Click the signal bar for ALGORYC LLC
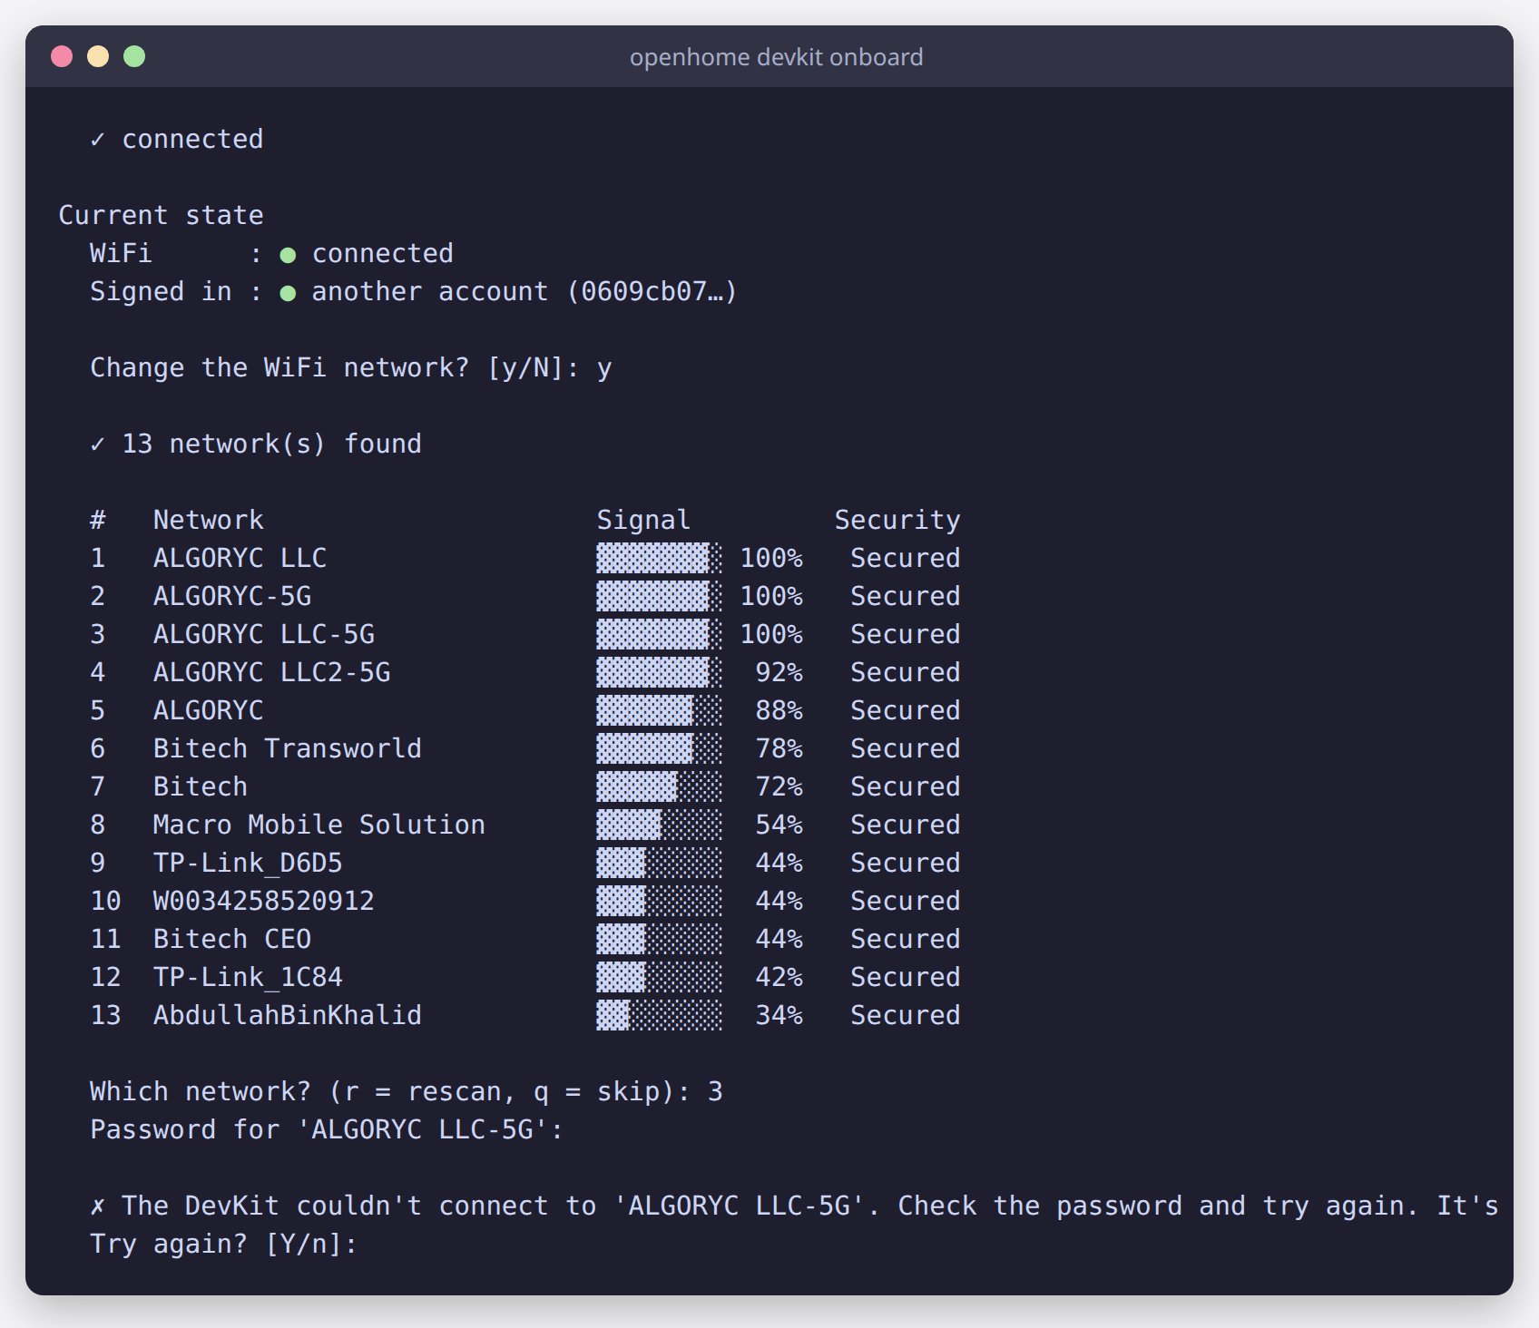1539x1328 pixels. [x=659, y=558]
